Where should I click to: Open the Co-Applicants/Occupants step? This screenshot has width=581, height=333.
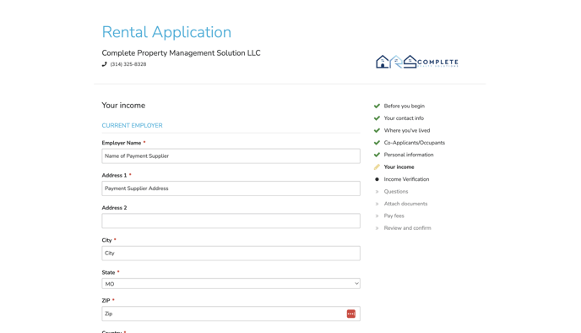[x=415, y=143]
